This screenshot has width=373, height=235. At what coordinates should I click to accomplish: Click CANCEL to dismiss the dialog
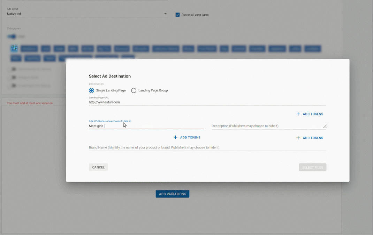tap(98, 167)
